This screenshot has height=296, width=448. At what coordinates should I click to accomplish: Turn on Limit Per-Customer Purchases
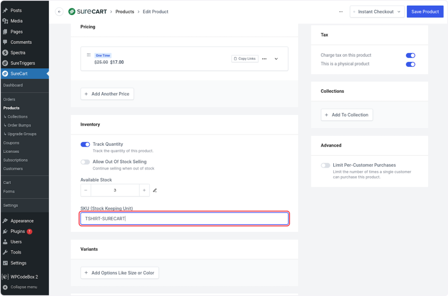[x=325, y=165]
